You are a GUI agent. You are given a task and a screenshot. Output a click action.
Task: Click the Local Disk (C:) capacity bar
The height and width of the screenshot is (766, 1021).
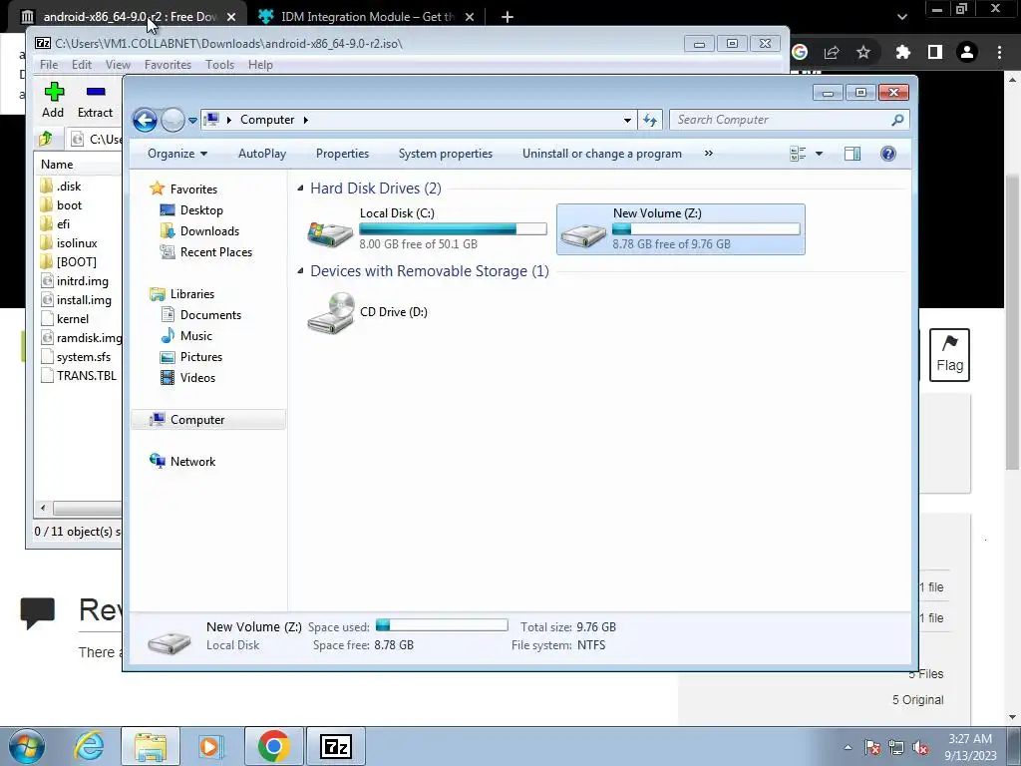point(454,228)
